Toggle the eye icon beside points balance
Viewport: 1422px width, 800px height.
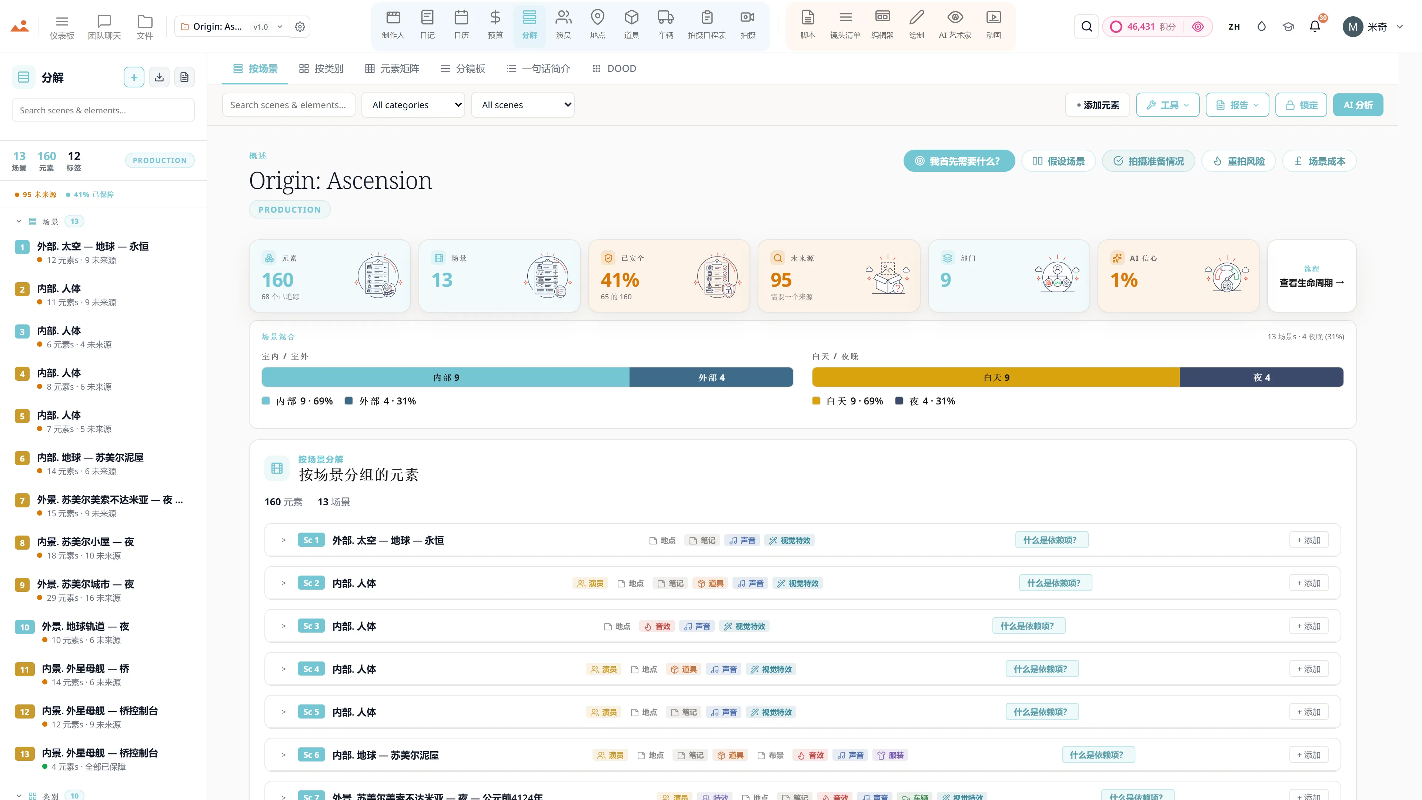[x=1197, y=27]
